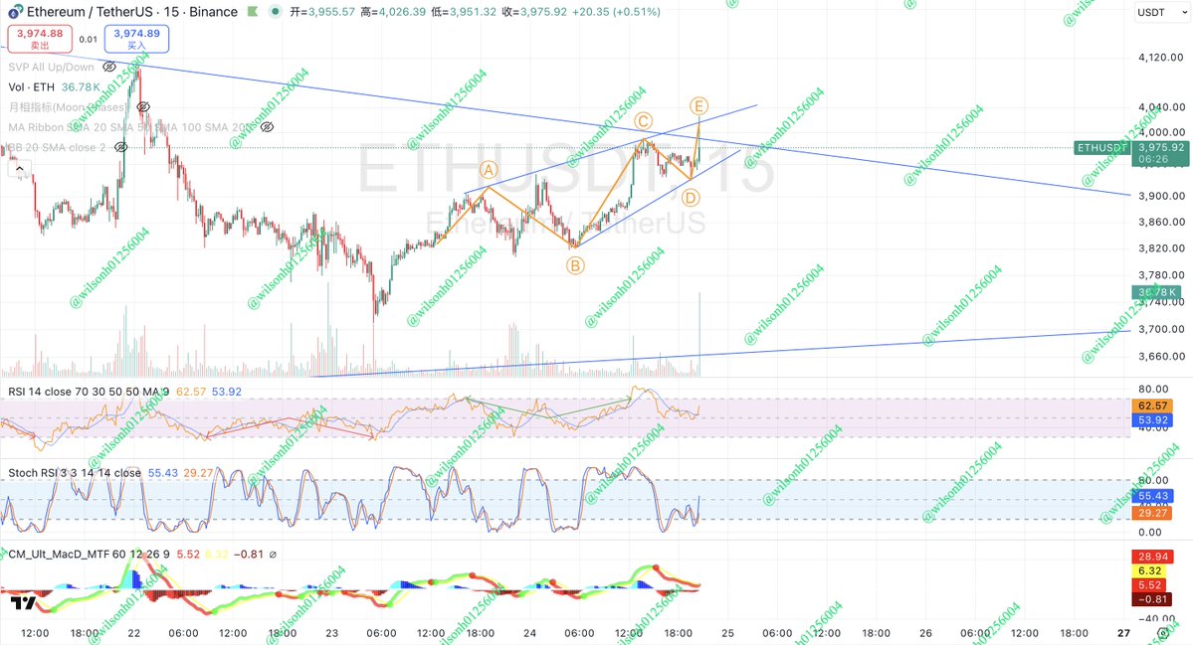Click the 3,974.89 buy price button
The height and width of the screenshot is (645, 1193).
pyautogui.click(x=136, y=39)
